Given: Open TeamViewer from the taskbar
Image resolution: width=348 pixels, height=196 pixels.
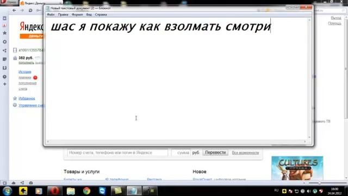Looking at the screenshot, I should pos(102,191).
